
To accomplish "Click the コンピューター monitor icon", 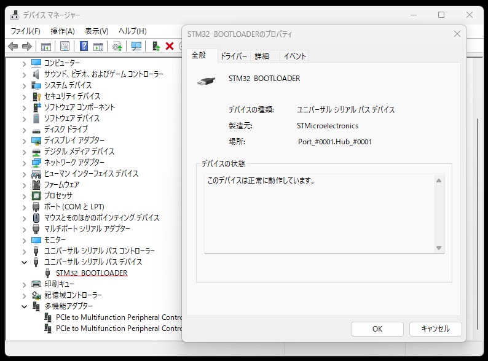I will 36,63.
